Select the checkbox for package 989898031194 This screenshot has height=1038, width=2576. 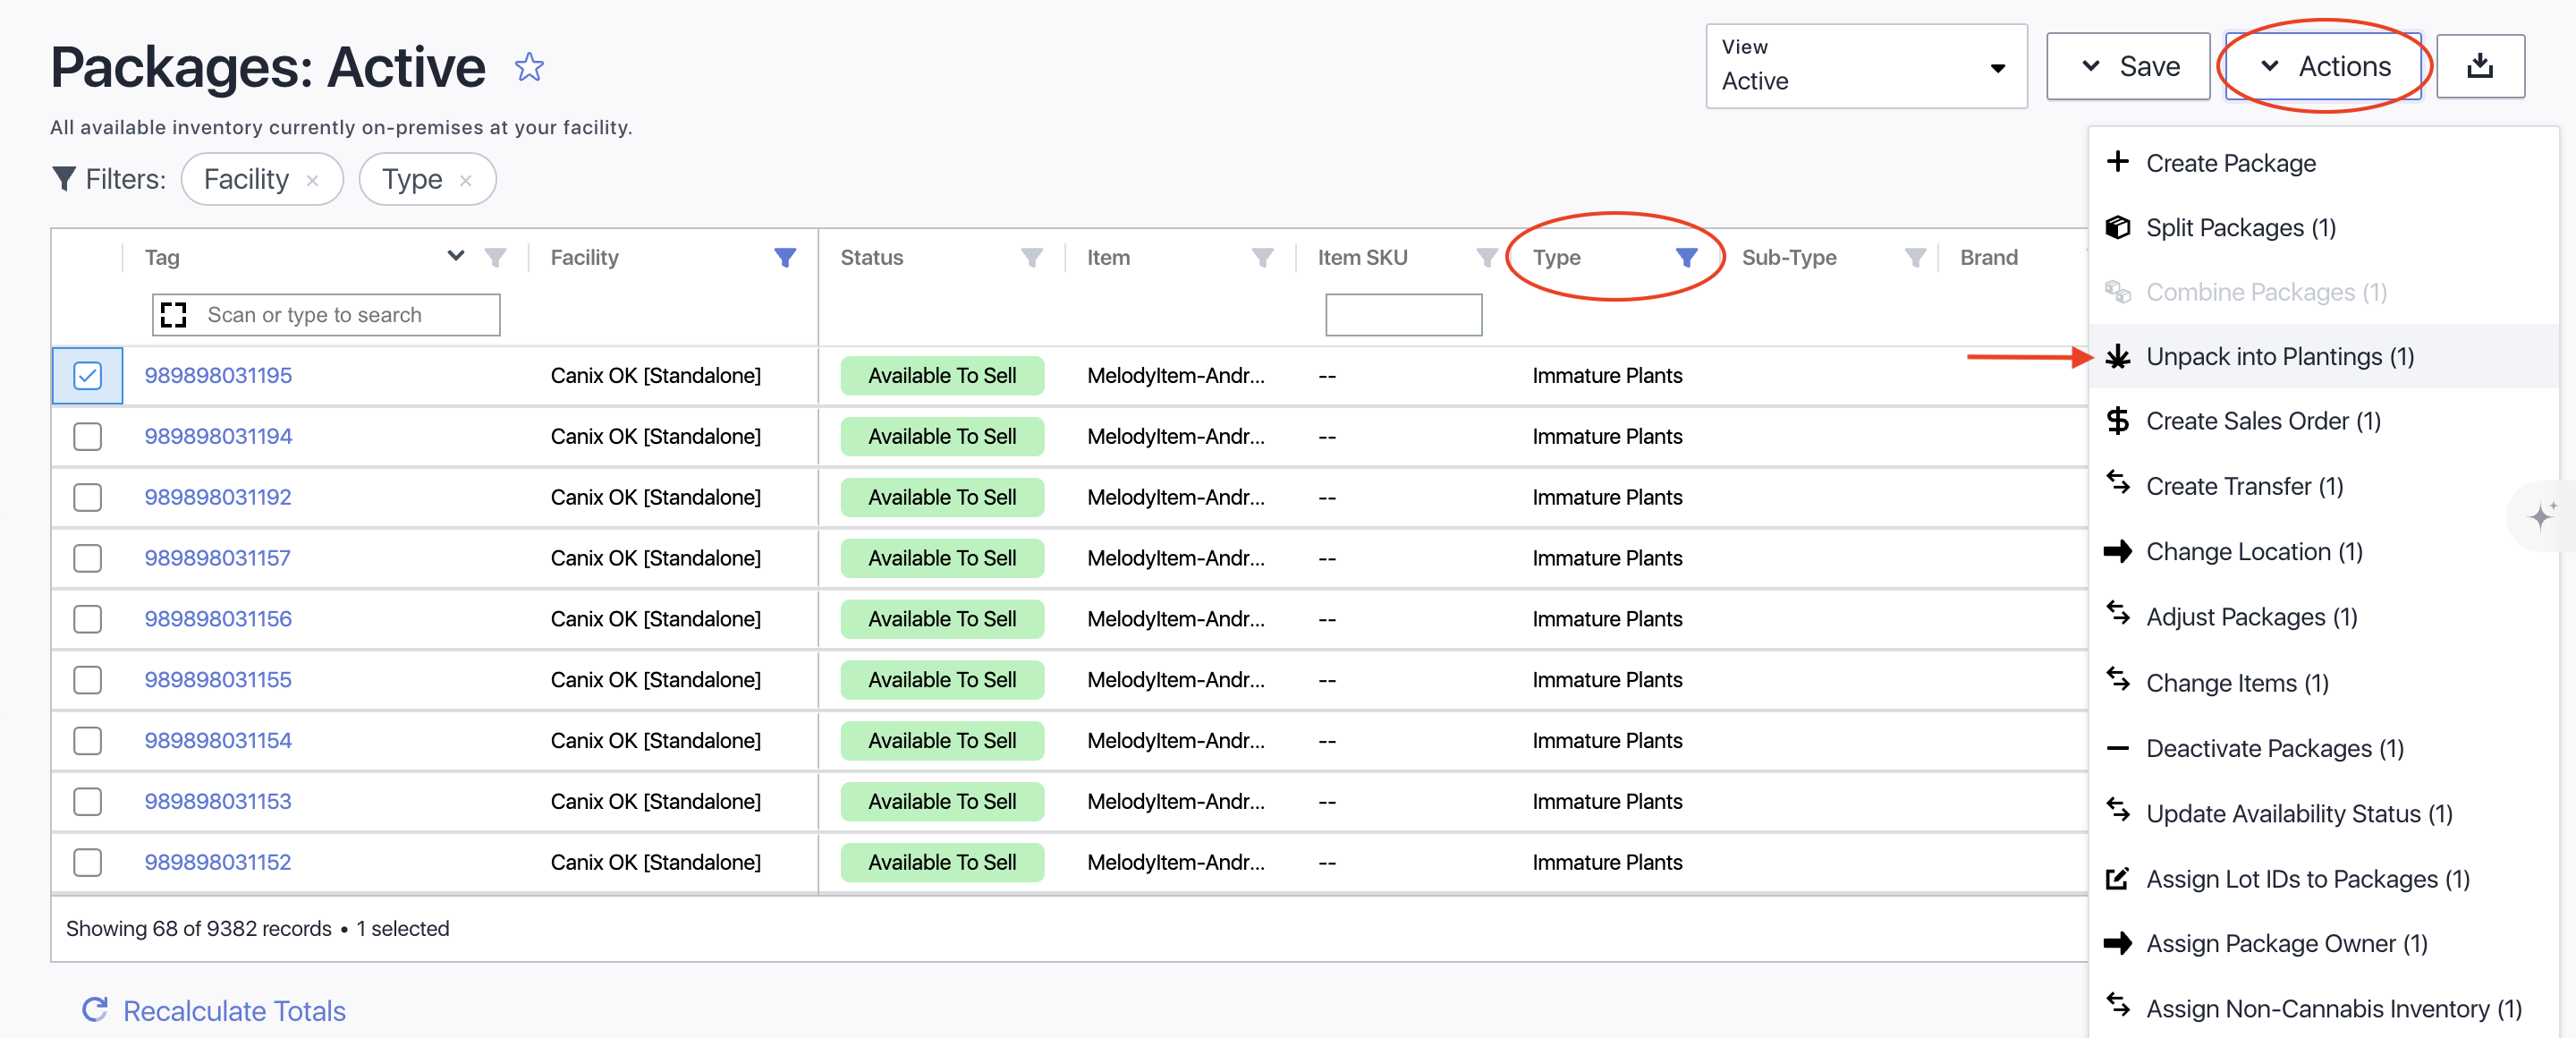pos(88,437)
